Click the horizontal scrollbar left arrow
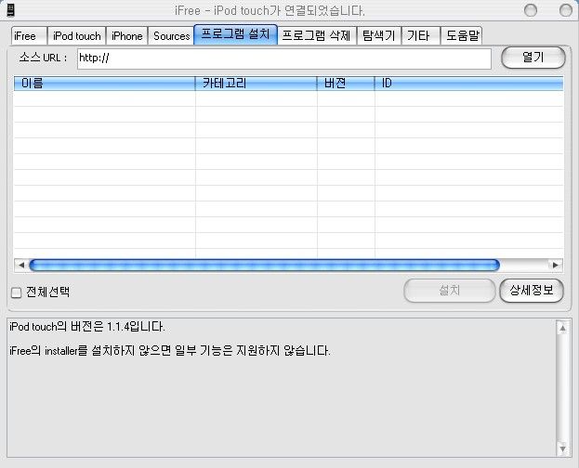The width and height of the screenshot is (579, 468). click(x=21, y=265)
